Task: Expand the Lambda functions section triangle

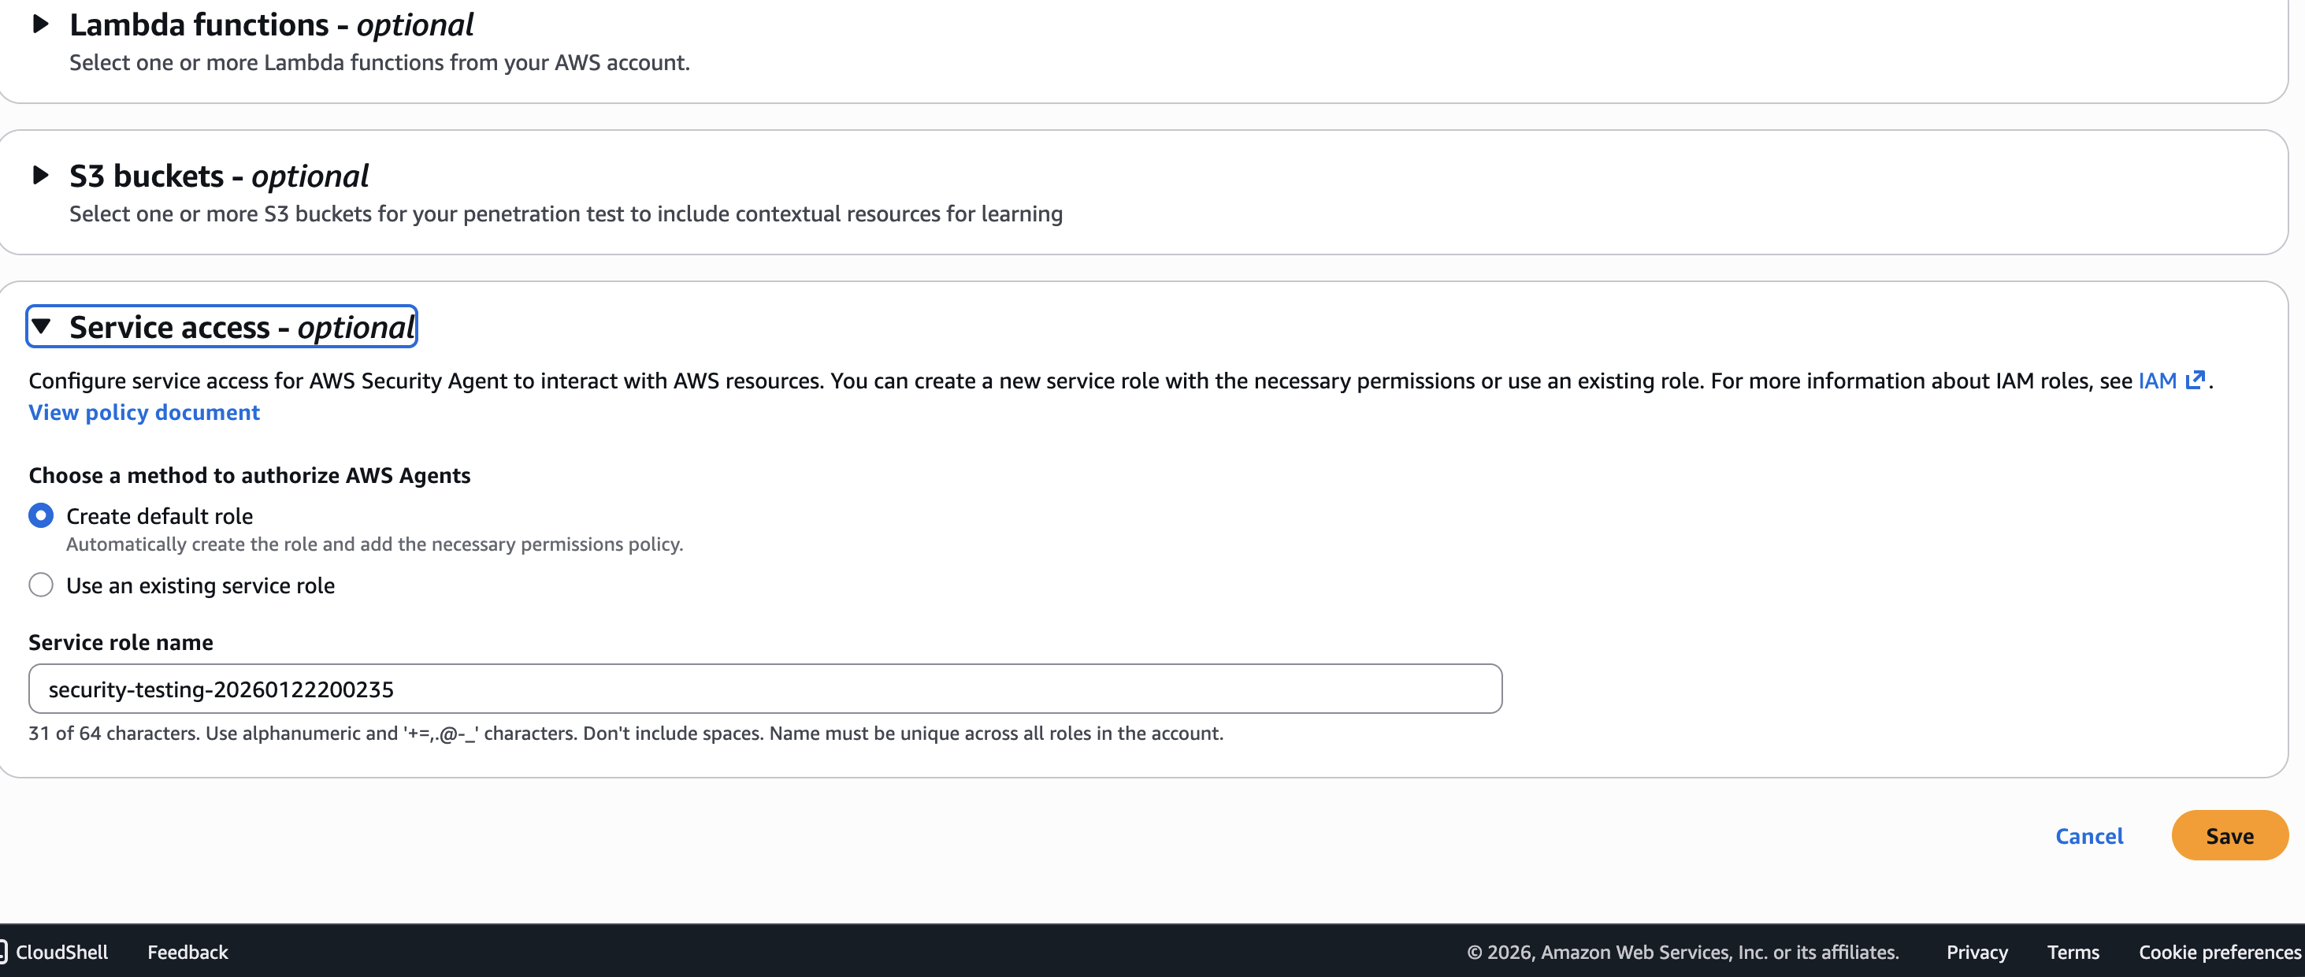Action: 40,24
